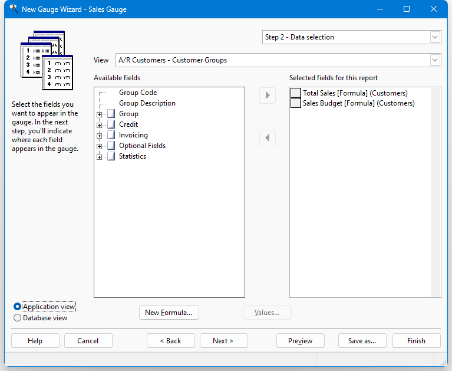
Task: Select the Application view radio button
Action: point(17,307)
